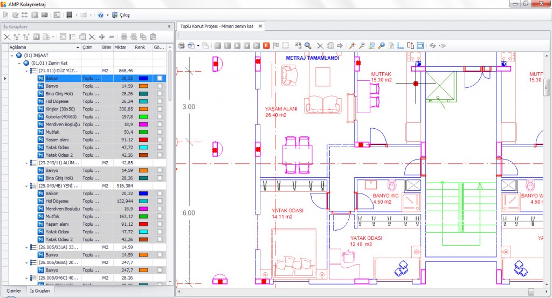Select the Toplu Konut Projesi drawing tab

click(217, 26)
